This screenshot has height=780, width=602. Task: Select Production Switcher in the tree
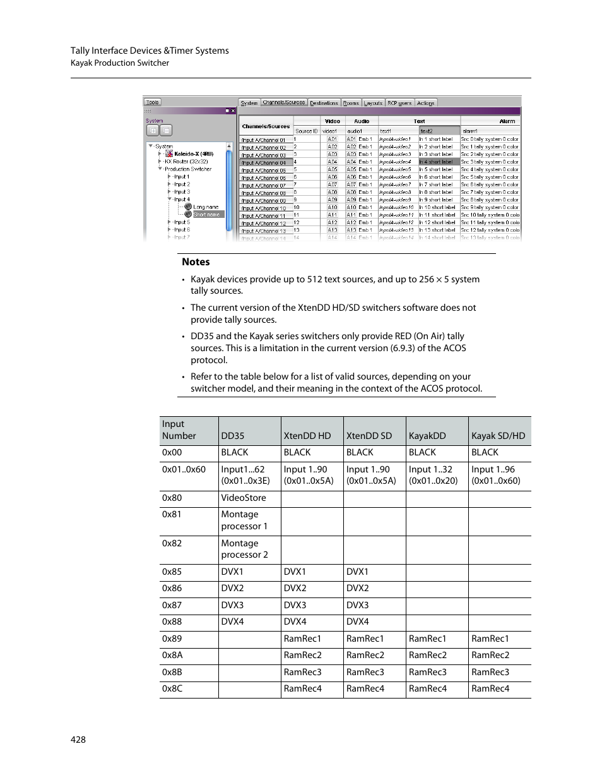coord(188,169)
